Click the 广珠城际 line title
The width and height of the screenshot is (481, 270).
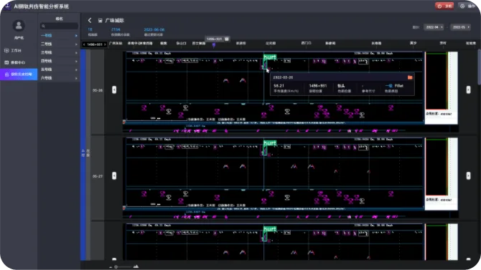coord(114,21)
